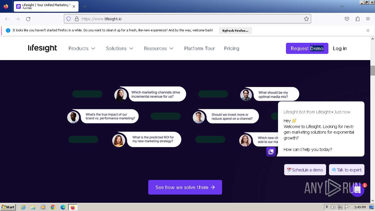
Task: Click 'Which marketing channels drive incremental revenue' bubble
Action: point(157,94)
